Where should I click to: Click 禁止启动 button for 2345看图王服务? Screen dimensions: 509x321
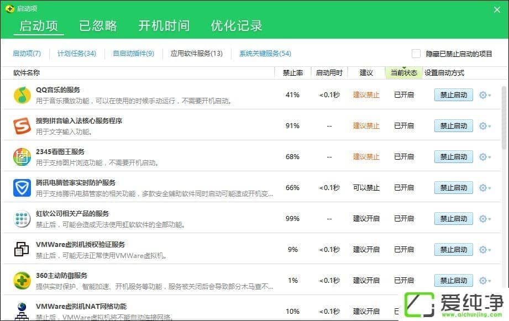(x=453, y=157)
